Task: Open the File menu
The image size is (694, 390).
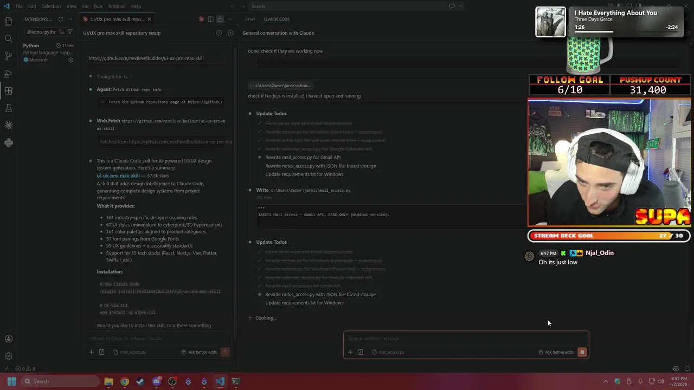Action: pyautogui.click(x=19, y=6)
